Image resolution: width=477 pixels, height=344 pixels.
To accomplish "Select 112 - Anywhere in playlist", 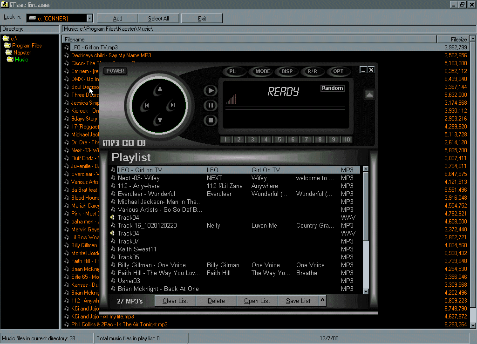I will [235, 186].
